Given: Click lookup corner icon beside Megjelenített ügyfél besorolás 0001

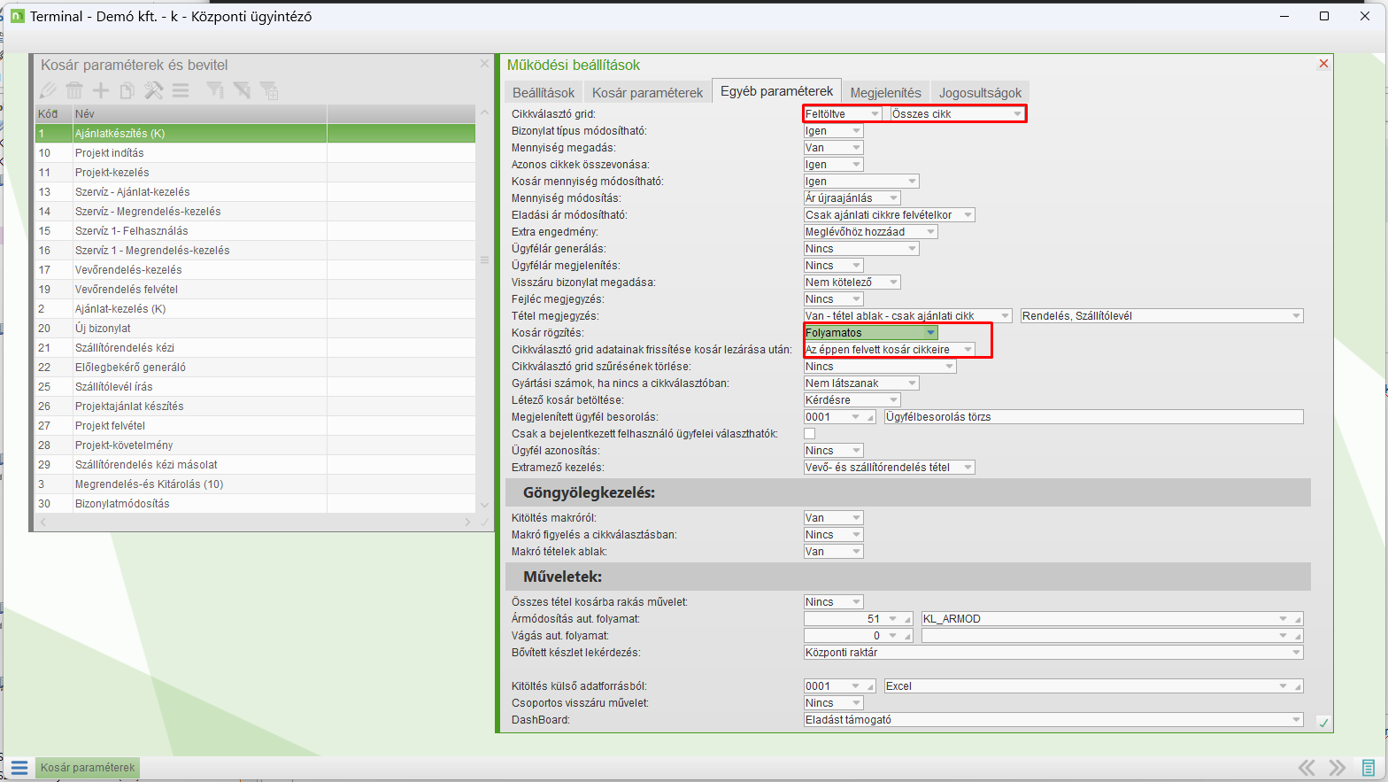Looking at the screenshot, I should coord(871,417).
